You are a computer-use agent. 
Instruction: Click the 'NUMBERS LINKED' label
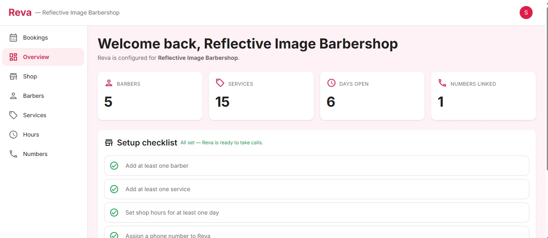pyautogui.click(x=473, y=84)
